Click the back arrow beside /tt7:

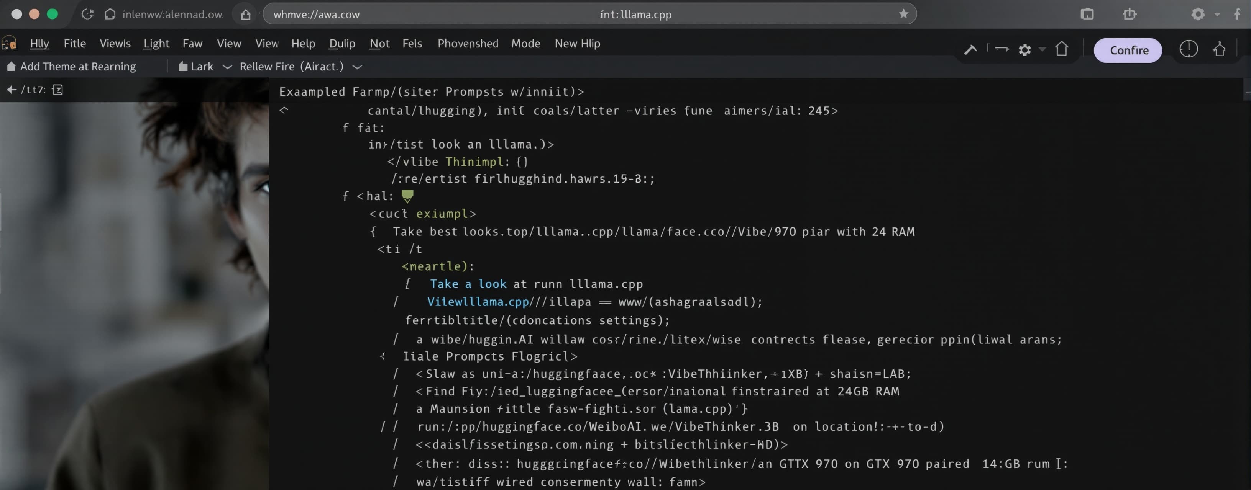pyautogui.click(x=11, y=90)
